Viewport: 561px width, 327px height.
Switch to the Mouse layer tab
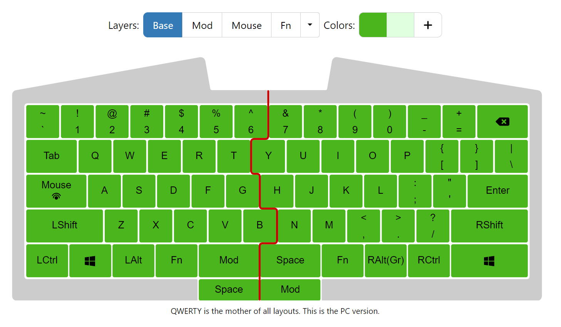tap(246, 25)
